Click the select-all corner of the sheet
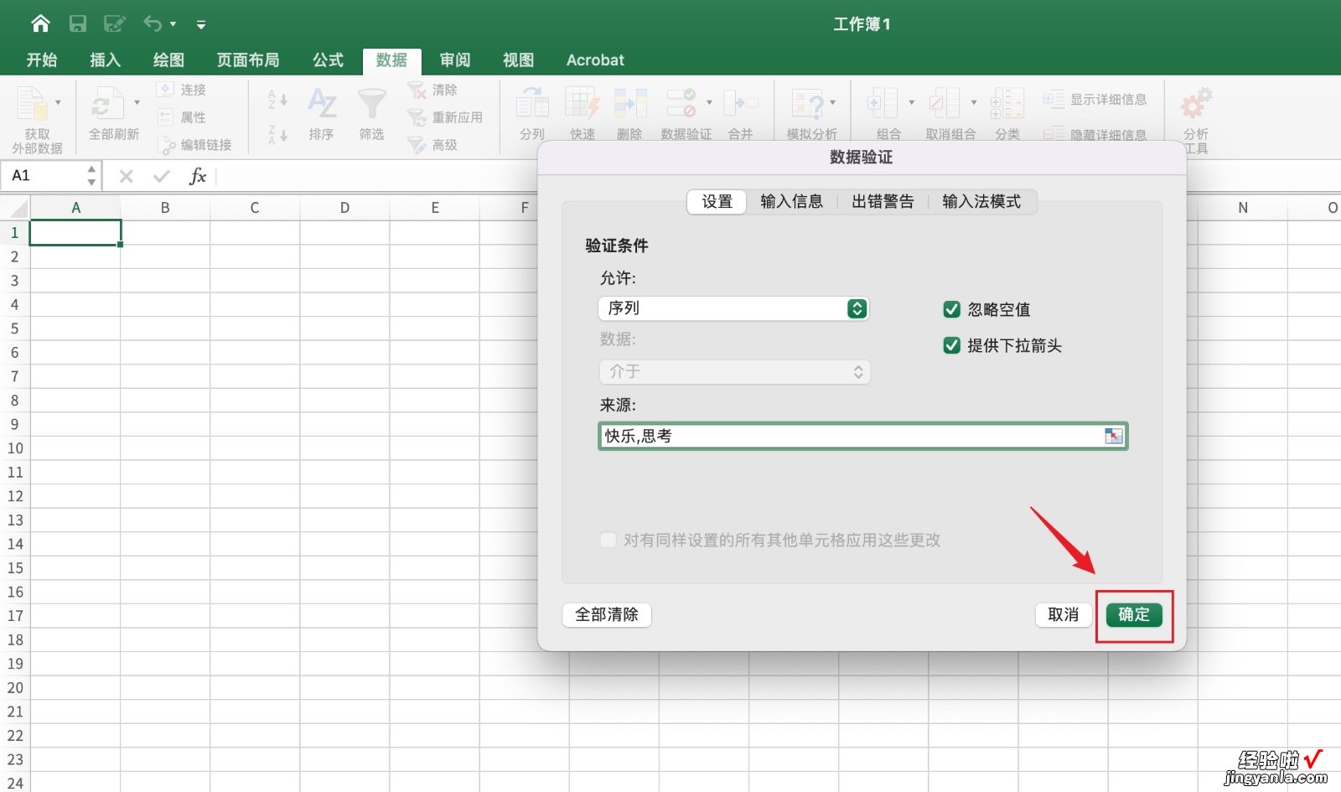The height and width of the screenshot is (792, 1341). pos(15,208)
